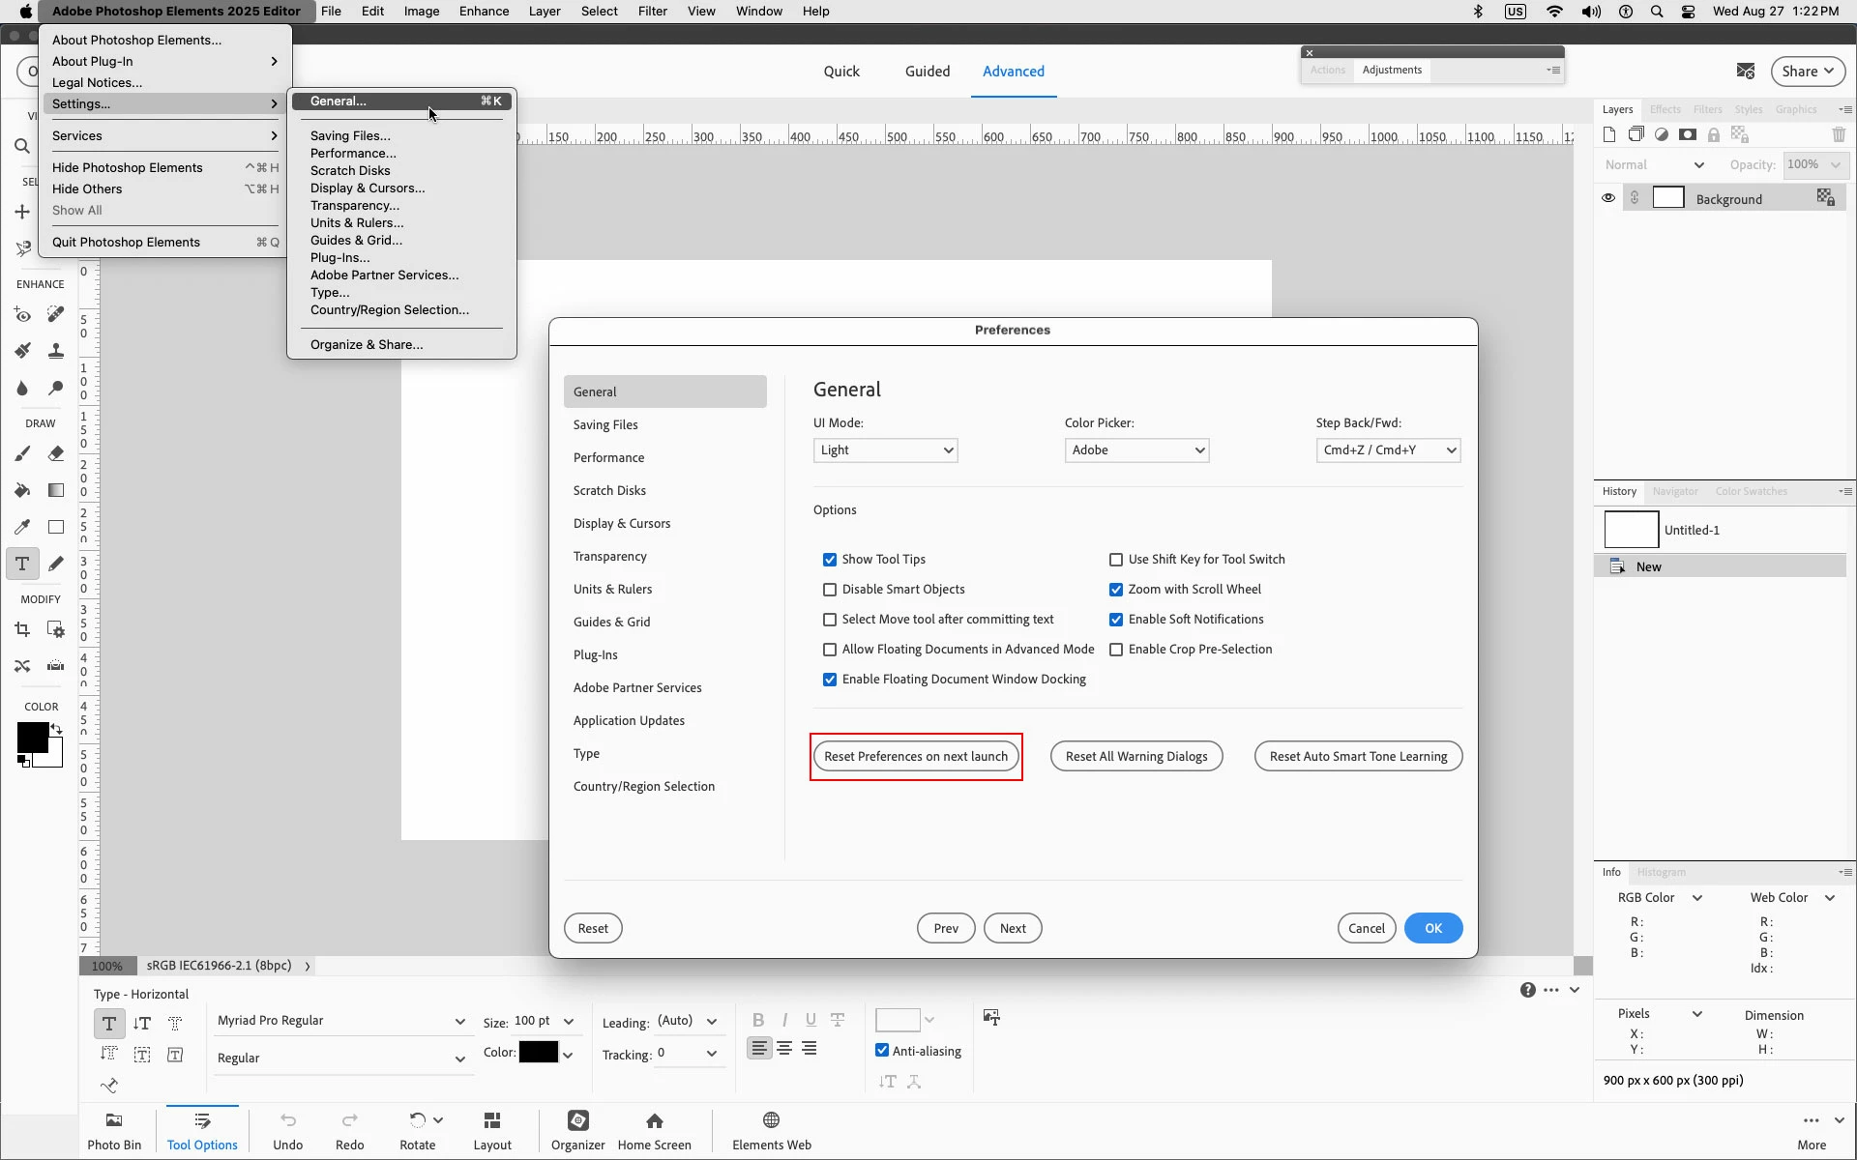Select the Horizontal Type tool
Viewport: 1857px width, 1160px height.
pos(22,564)
